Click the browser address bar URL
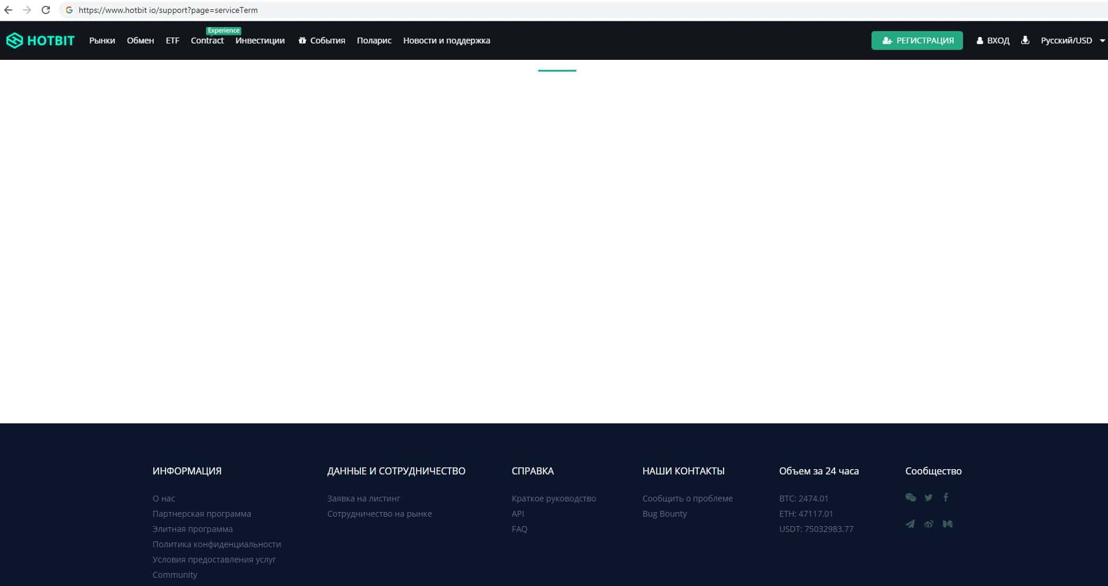The width and height of the screenshot is (1108, 586). pyautogui.click(x=168, y=10)
